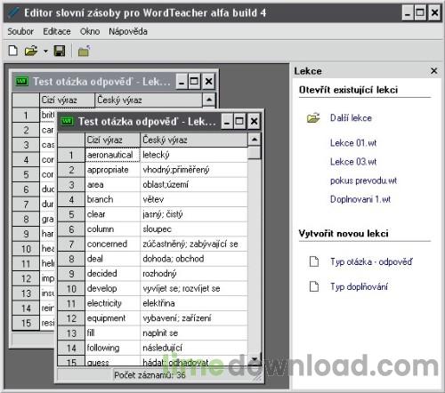
Task: Select cell 'area'
Action: tap(112, 185)
